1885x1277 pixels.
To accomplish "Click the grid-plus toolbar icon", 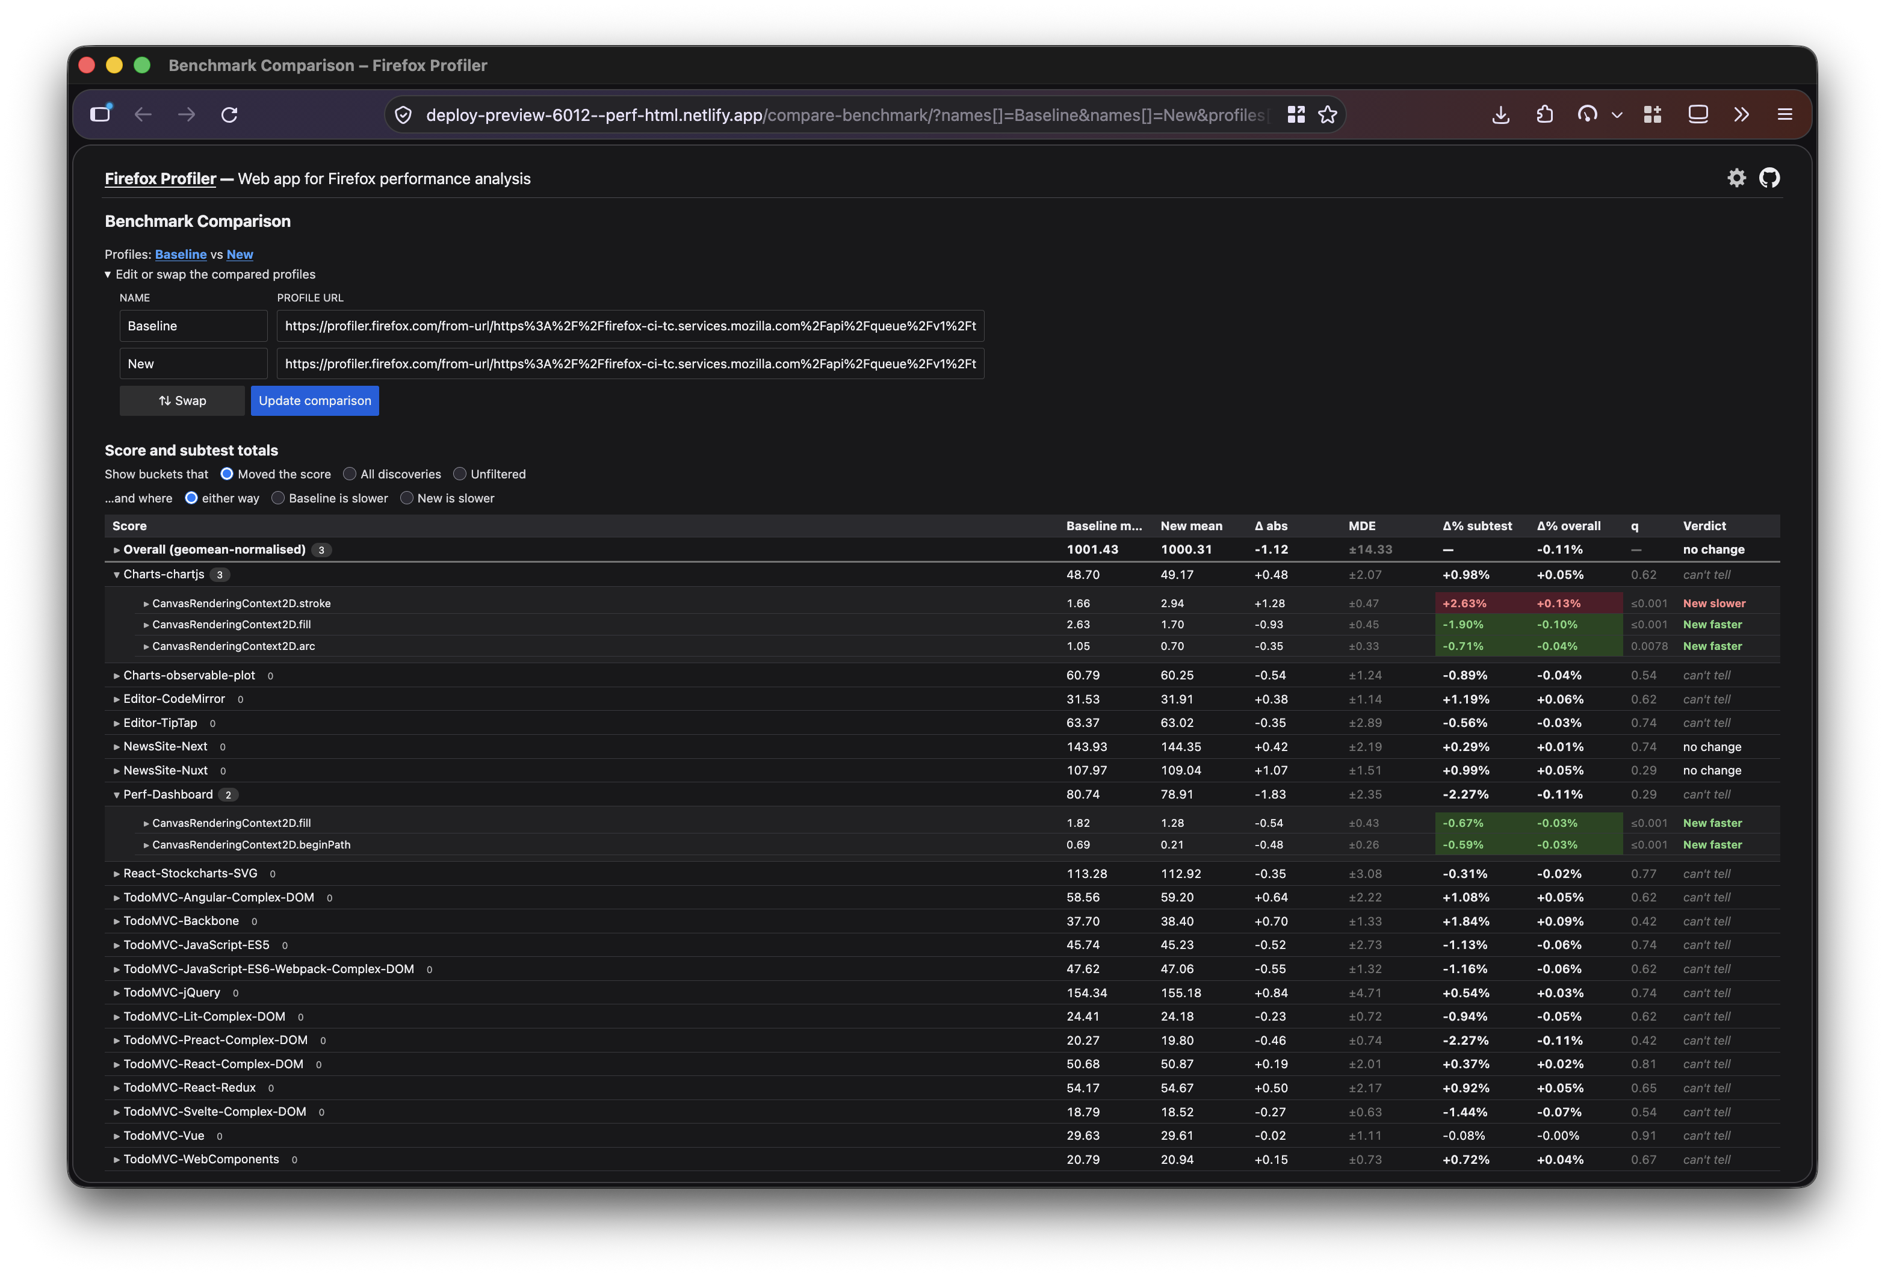I will click(1652, 114).
